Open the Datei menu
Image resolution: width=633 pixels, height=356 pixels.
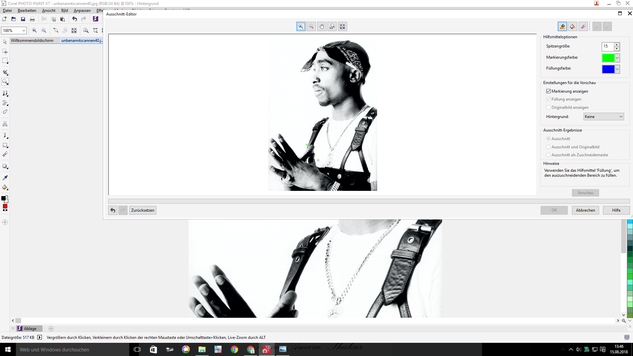[7, 11]
